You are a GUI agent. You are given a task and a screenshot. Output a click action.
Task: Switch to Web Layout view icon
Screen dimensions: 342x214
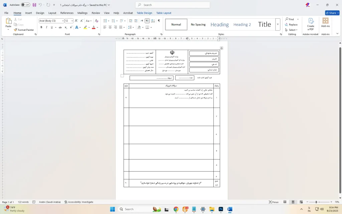(301, 202)
